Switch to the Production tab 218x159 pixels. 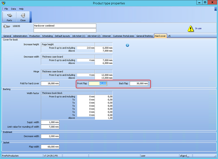click(x=35, y=36)
